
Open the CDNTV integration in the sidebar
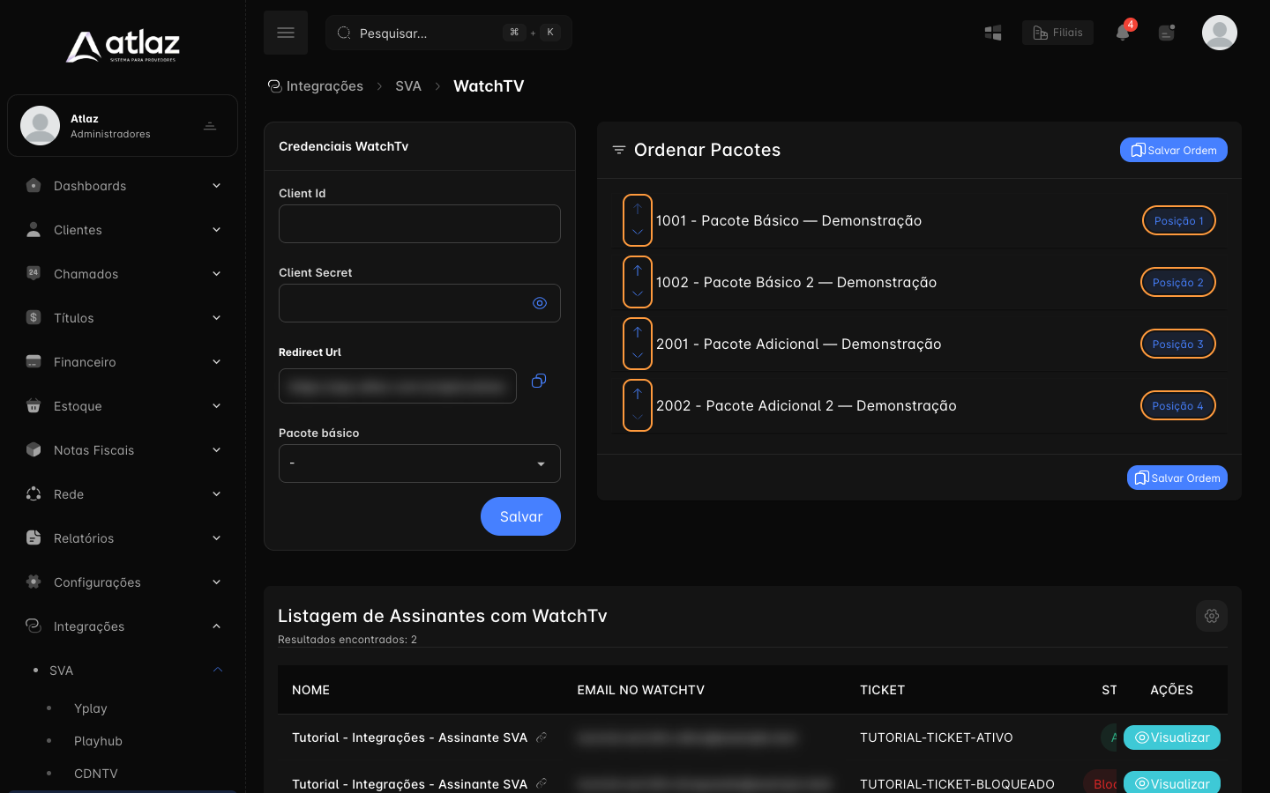[x=96, y=774]
